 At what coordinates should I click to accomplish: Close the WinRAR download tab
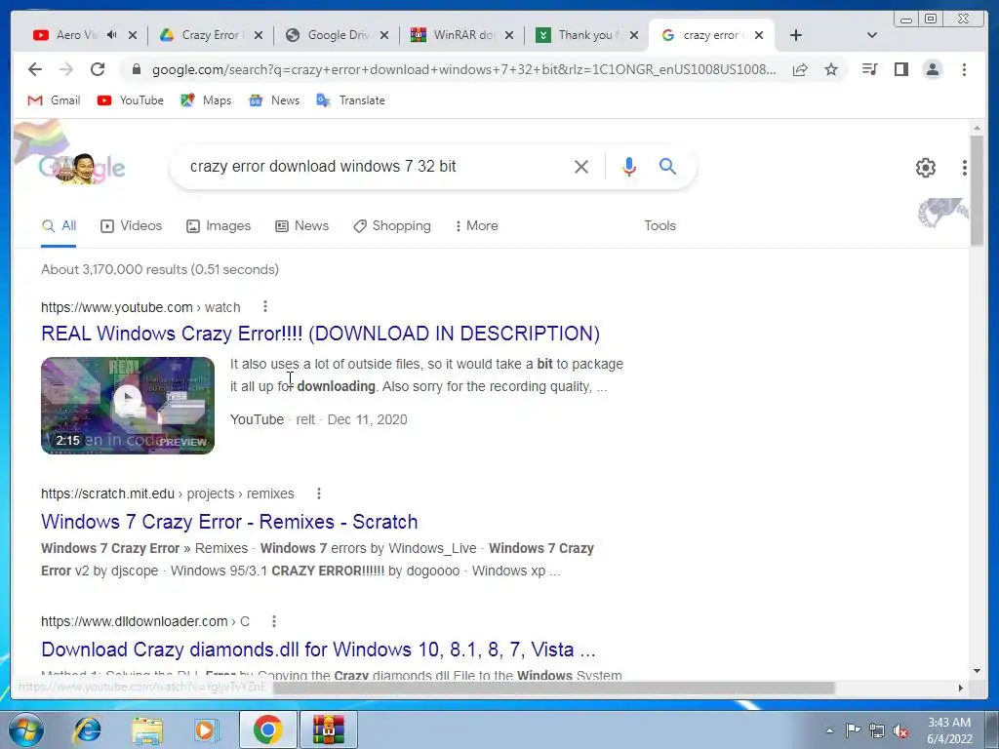point(509,35)
